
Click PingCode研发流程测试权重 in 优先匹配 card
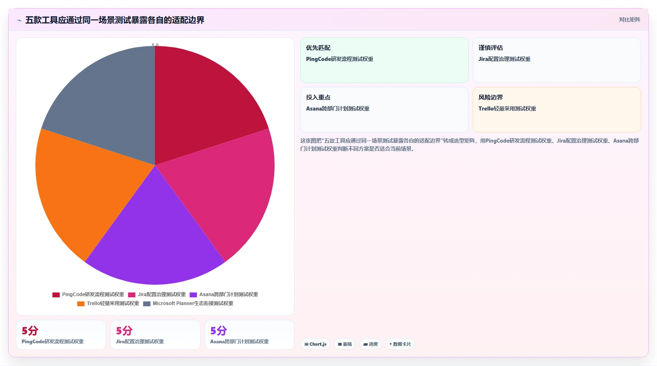click(340, 59)
